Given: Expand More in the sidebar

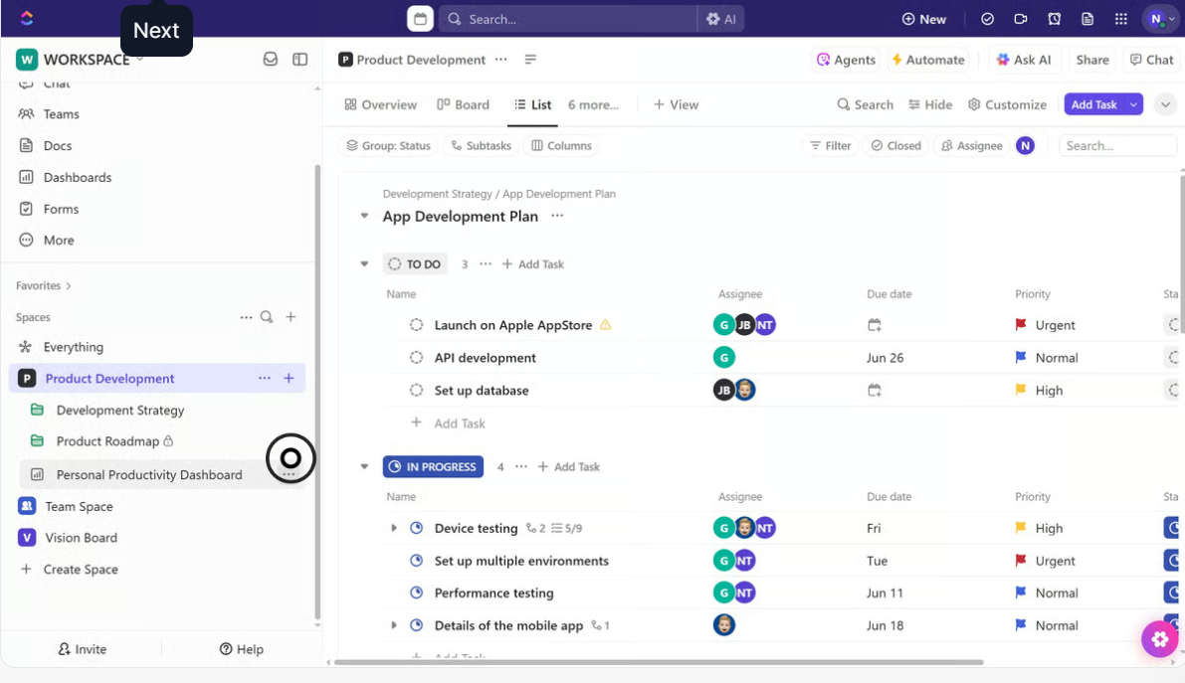Looking at the screenshot, I should [58, 241].
